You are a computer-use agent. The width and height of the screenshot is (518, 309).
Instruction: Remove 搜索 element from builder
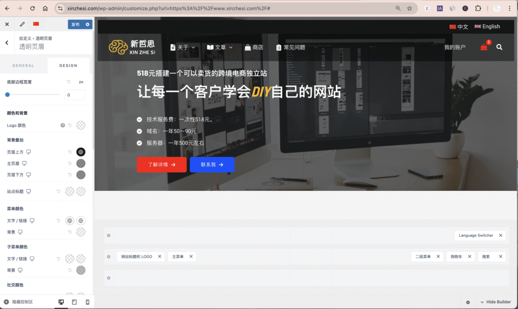(x=500, y=256)
